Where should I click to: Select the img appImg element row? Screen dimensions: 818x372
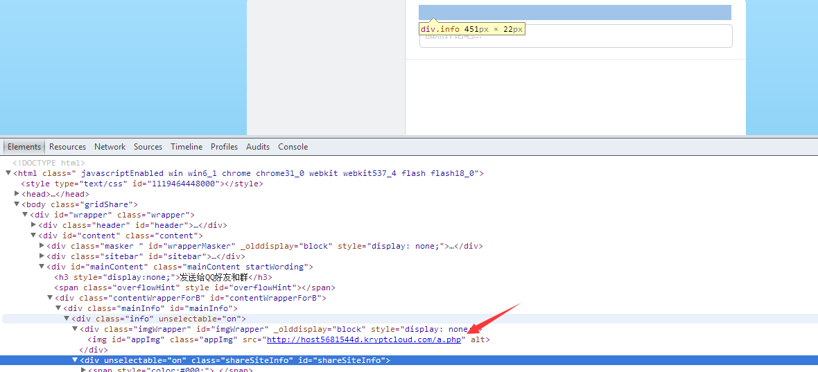288,339
